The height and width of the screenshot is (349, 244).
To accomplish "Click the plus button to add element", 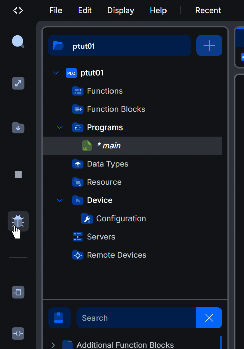I will tap(209, 46).
